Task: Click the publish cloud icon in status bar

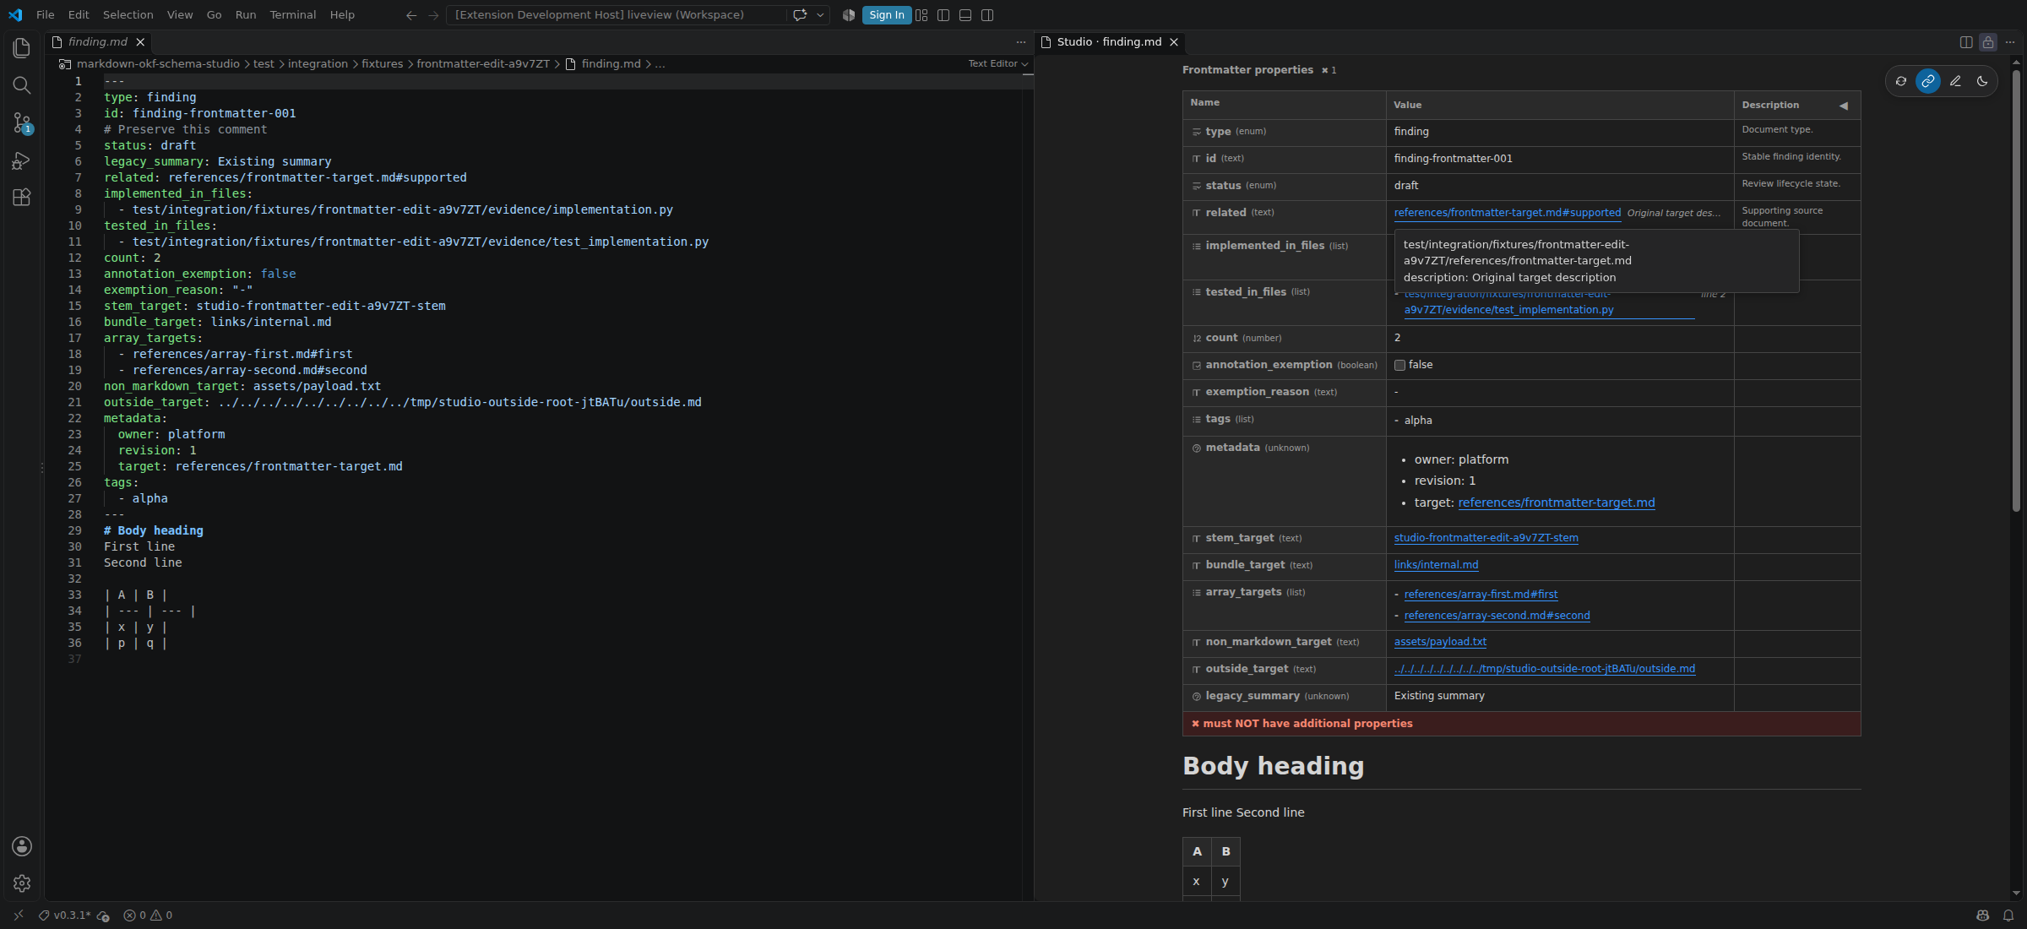Action: coord(103,915)
